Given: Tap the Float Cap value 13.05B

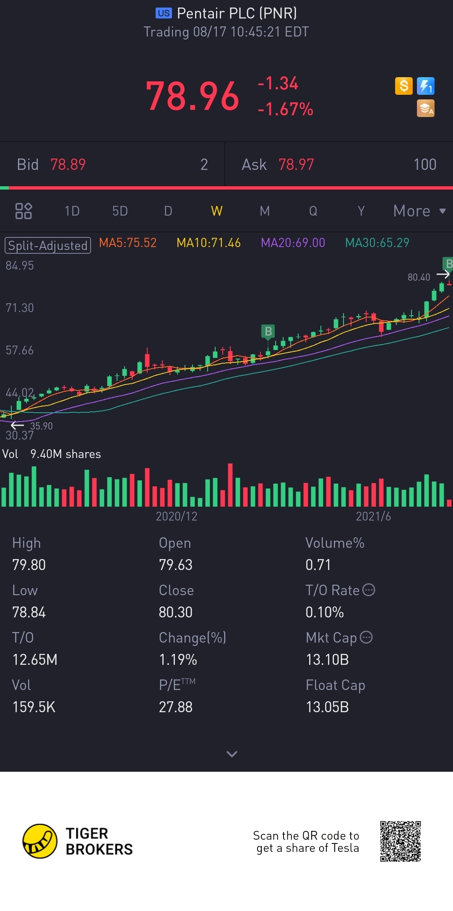Looking at the screenshot, I should [327, 707].
